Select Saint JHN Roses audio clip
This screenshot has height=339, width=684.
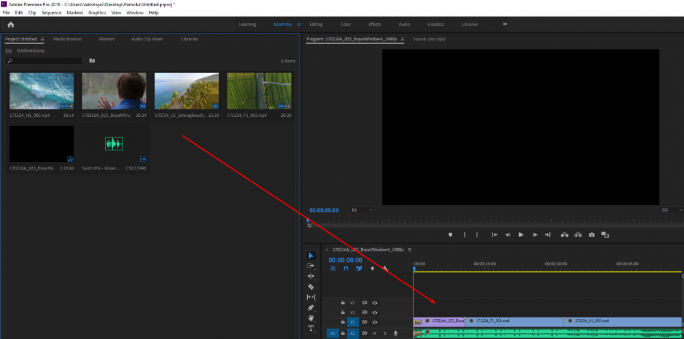click(114, 144)
